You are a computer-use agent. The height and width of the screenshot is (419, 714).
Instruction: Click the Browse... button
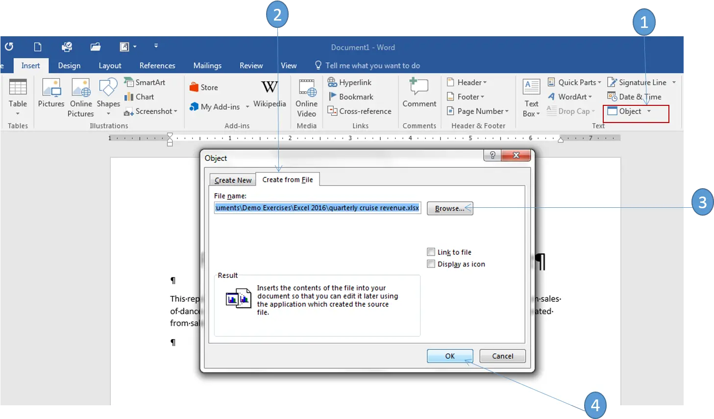pyautogui.click(x=450, y=208)
